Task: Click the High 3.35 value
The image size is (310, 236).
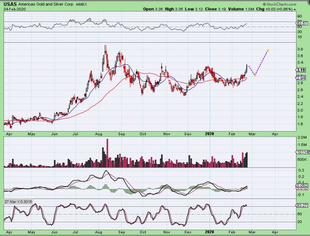Action: point(174,9)
